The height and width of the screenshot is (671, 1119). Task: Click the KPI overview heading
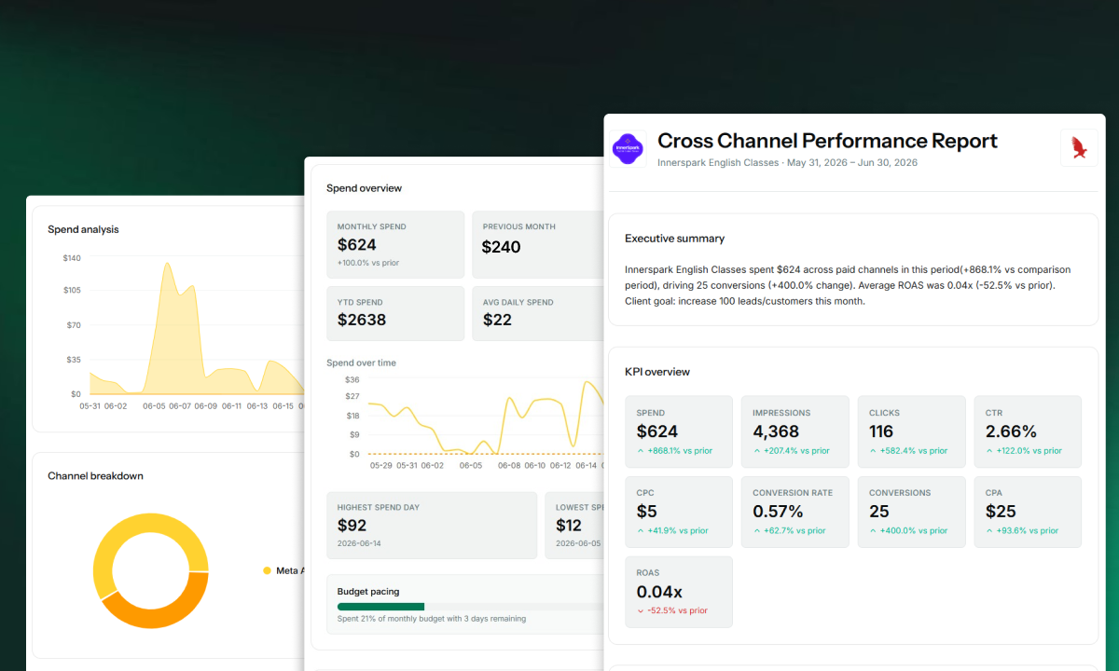[x=657, y=372]
